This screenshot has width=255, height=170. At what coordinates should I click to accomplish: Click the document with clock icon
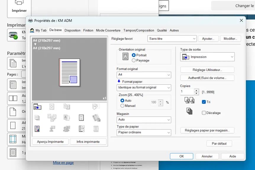coord(82,129)
